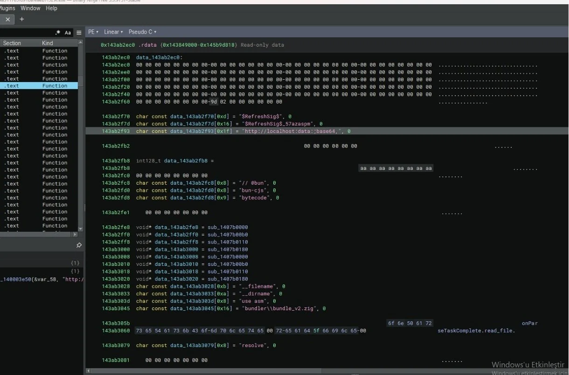
Task: Close the current file tab
Action: (7, 20)
